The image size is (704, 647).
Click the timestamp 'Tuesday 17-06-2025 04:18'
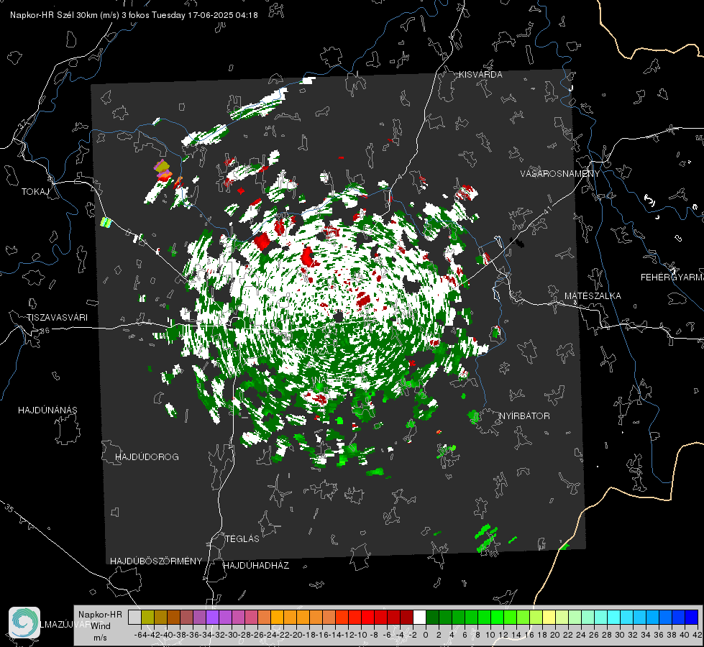click(x=205, y=15)
